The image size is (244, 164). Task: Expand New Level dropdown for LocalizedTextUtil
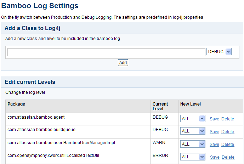coord(193,157)
